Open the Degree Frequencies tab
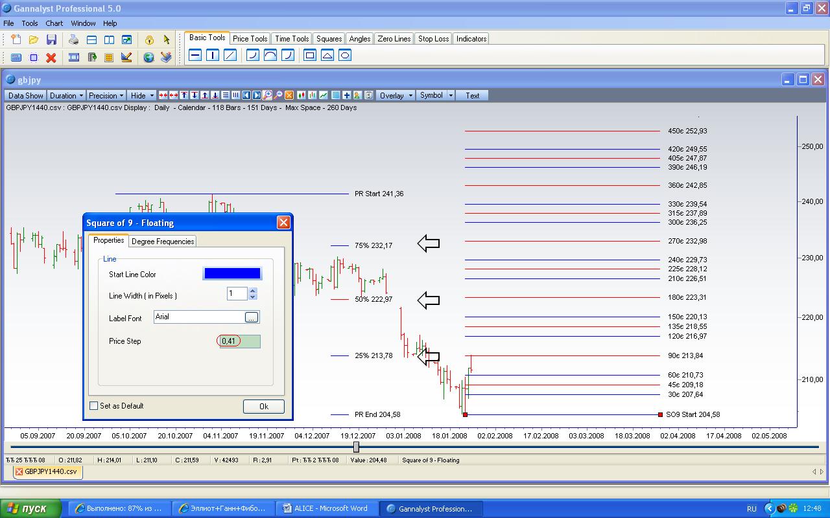The width and height of the screenshot is (830, 518). pyautogui.click(x=163, y=241)
